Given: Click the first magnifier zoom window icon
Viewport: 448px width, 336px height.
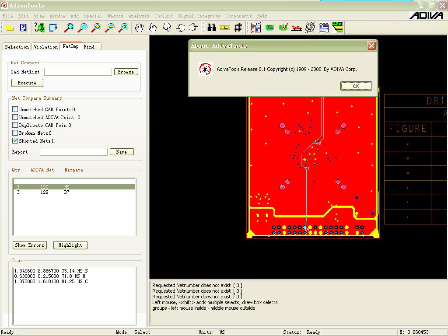Looking at the screenshot, I should tap(69, 28).
